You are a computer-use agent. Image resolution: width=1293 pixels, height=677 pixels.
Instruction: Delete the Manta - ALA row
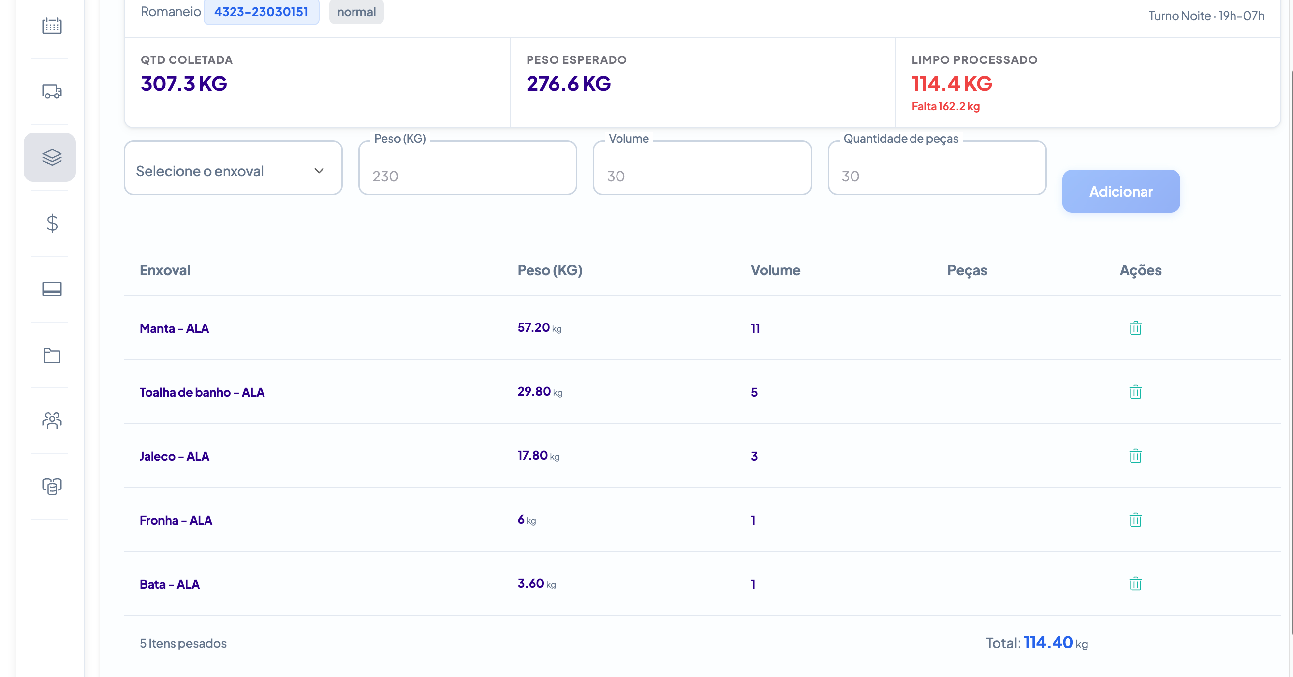coord(1135,328)
